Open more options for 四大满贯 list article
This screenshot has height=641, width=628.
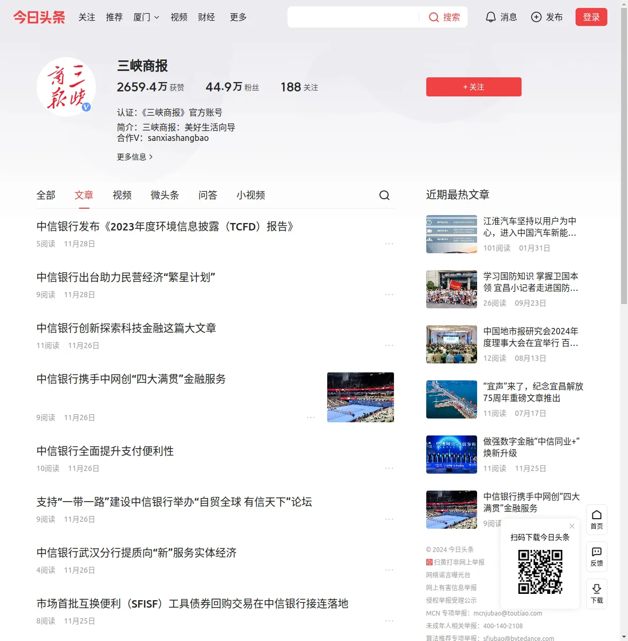click(311, 417)
